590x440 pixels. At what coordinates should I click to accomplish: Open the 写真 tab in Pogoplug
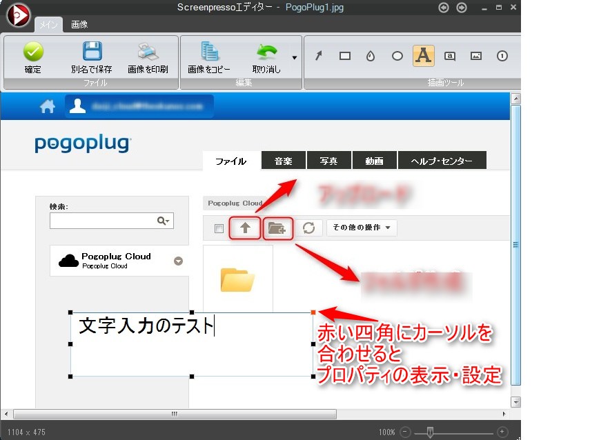click(329, 161)
